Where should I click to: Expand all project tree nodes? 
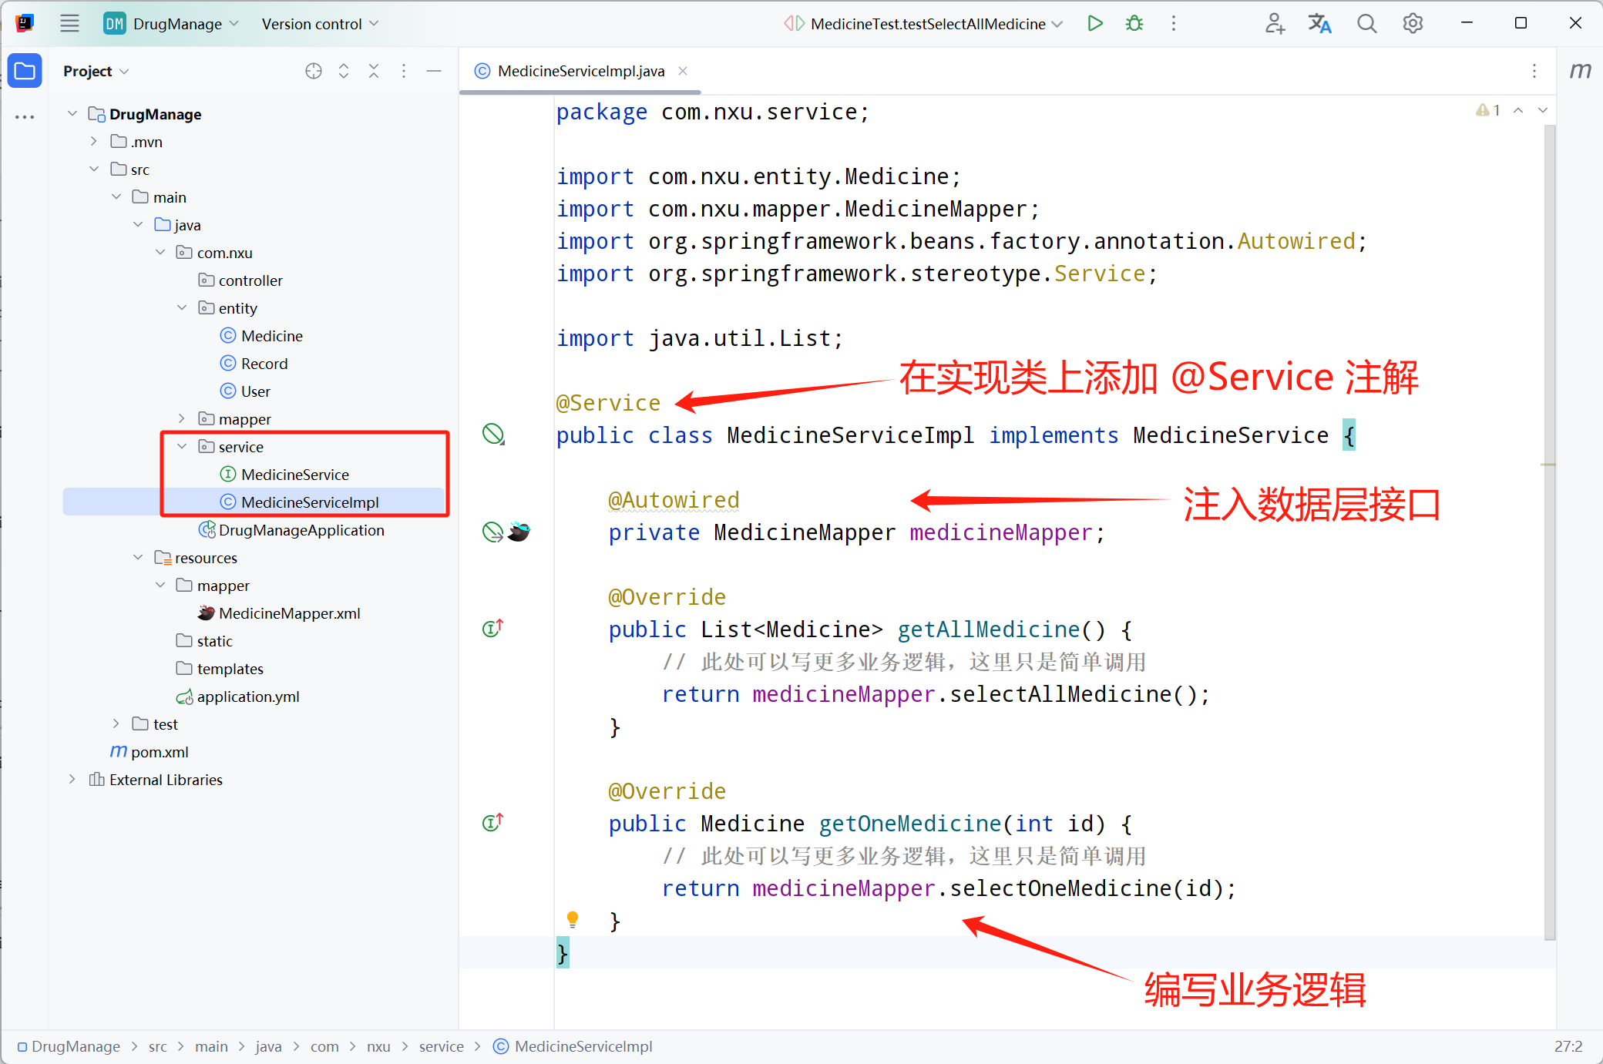(344, 71)
